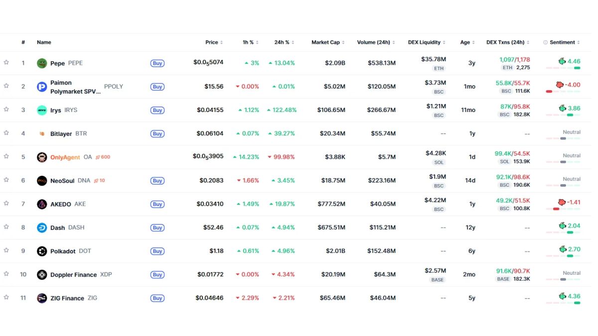Sort the table by DEX Liquidity column

click(x=427, y=42)
